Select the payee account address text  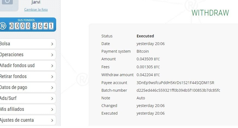[x=175, y=83]
